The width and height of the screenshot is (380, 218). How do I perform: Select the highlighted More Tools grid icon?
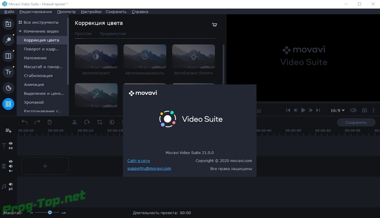[x=8, y=104]
